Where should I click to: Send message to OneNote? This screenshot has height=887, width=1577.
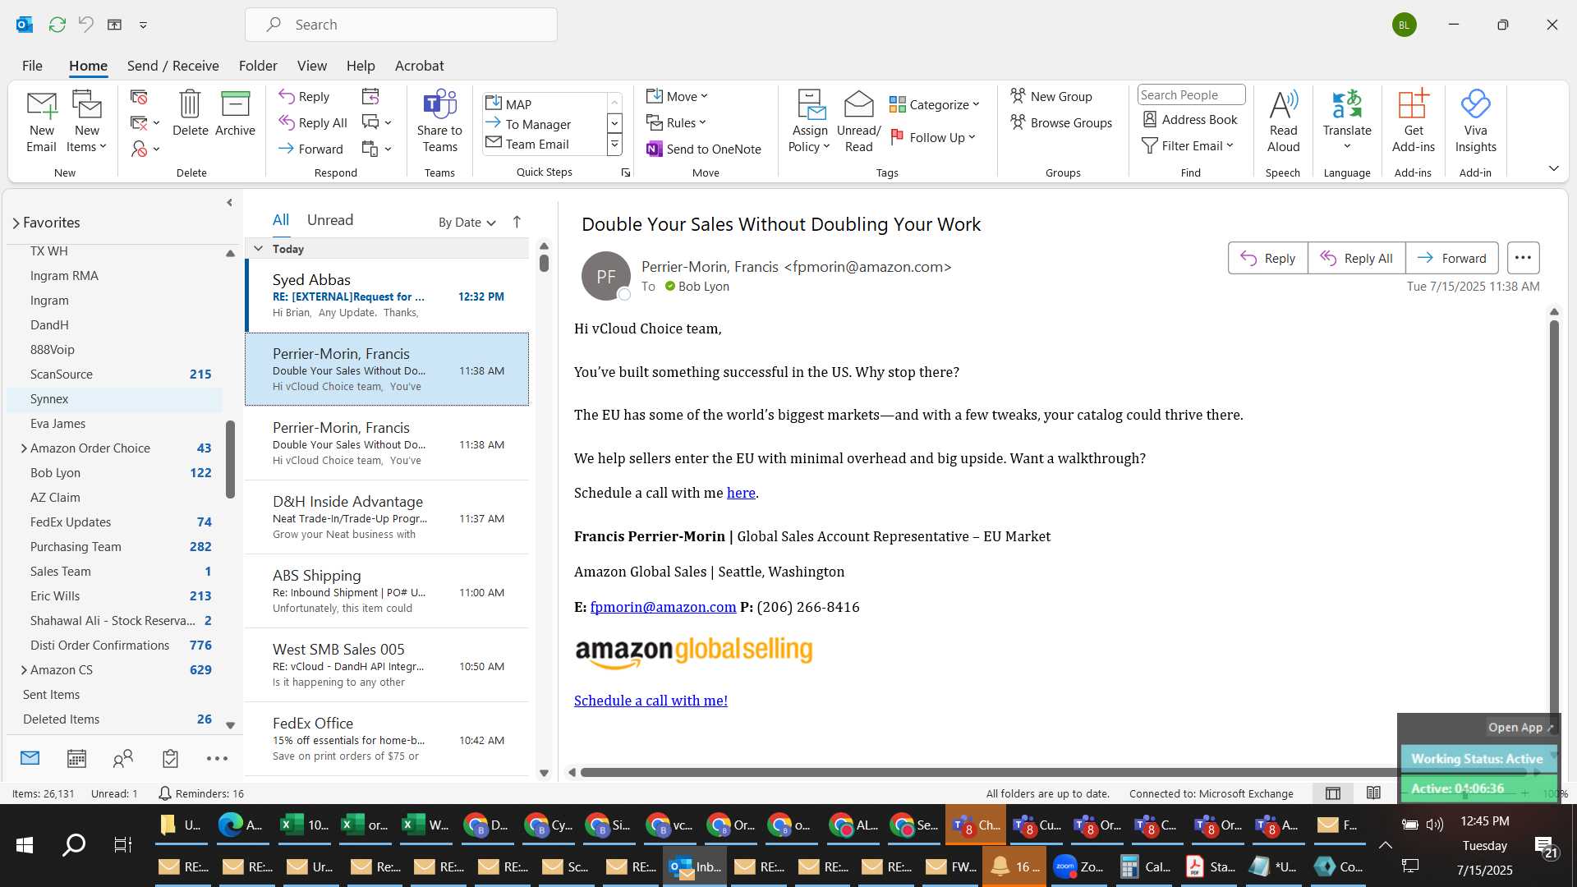pyautogui.click(x=704, y=149)
